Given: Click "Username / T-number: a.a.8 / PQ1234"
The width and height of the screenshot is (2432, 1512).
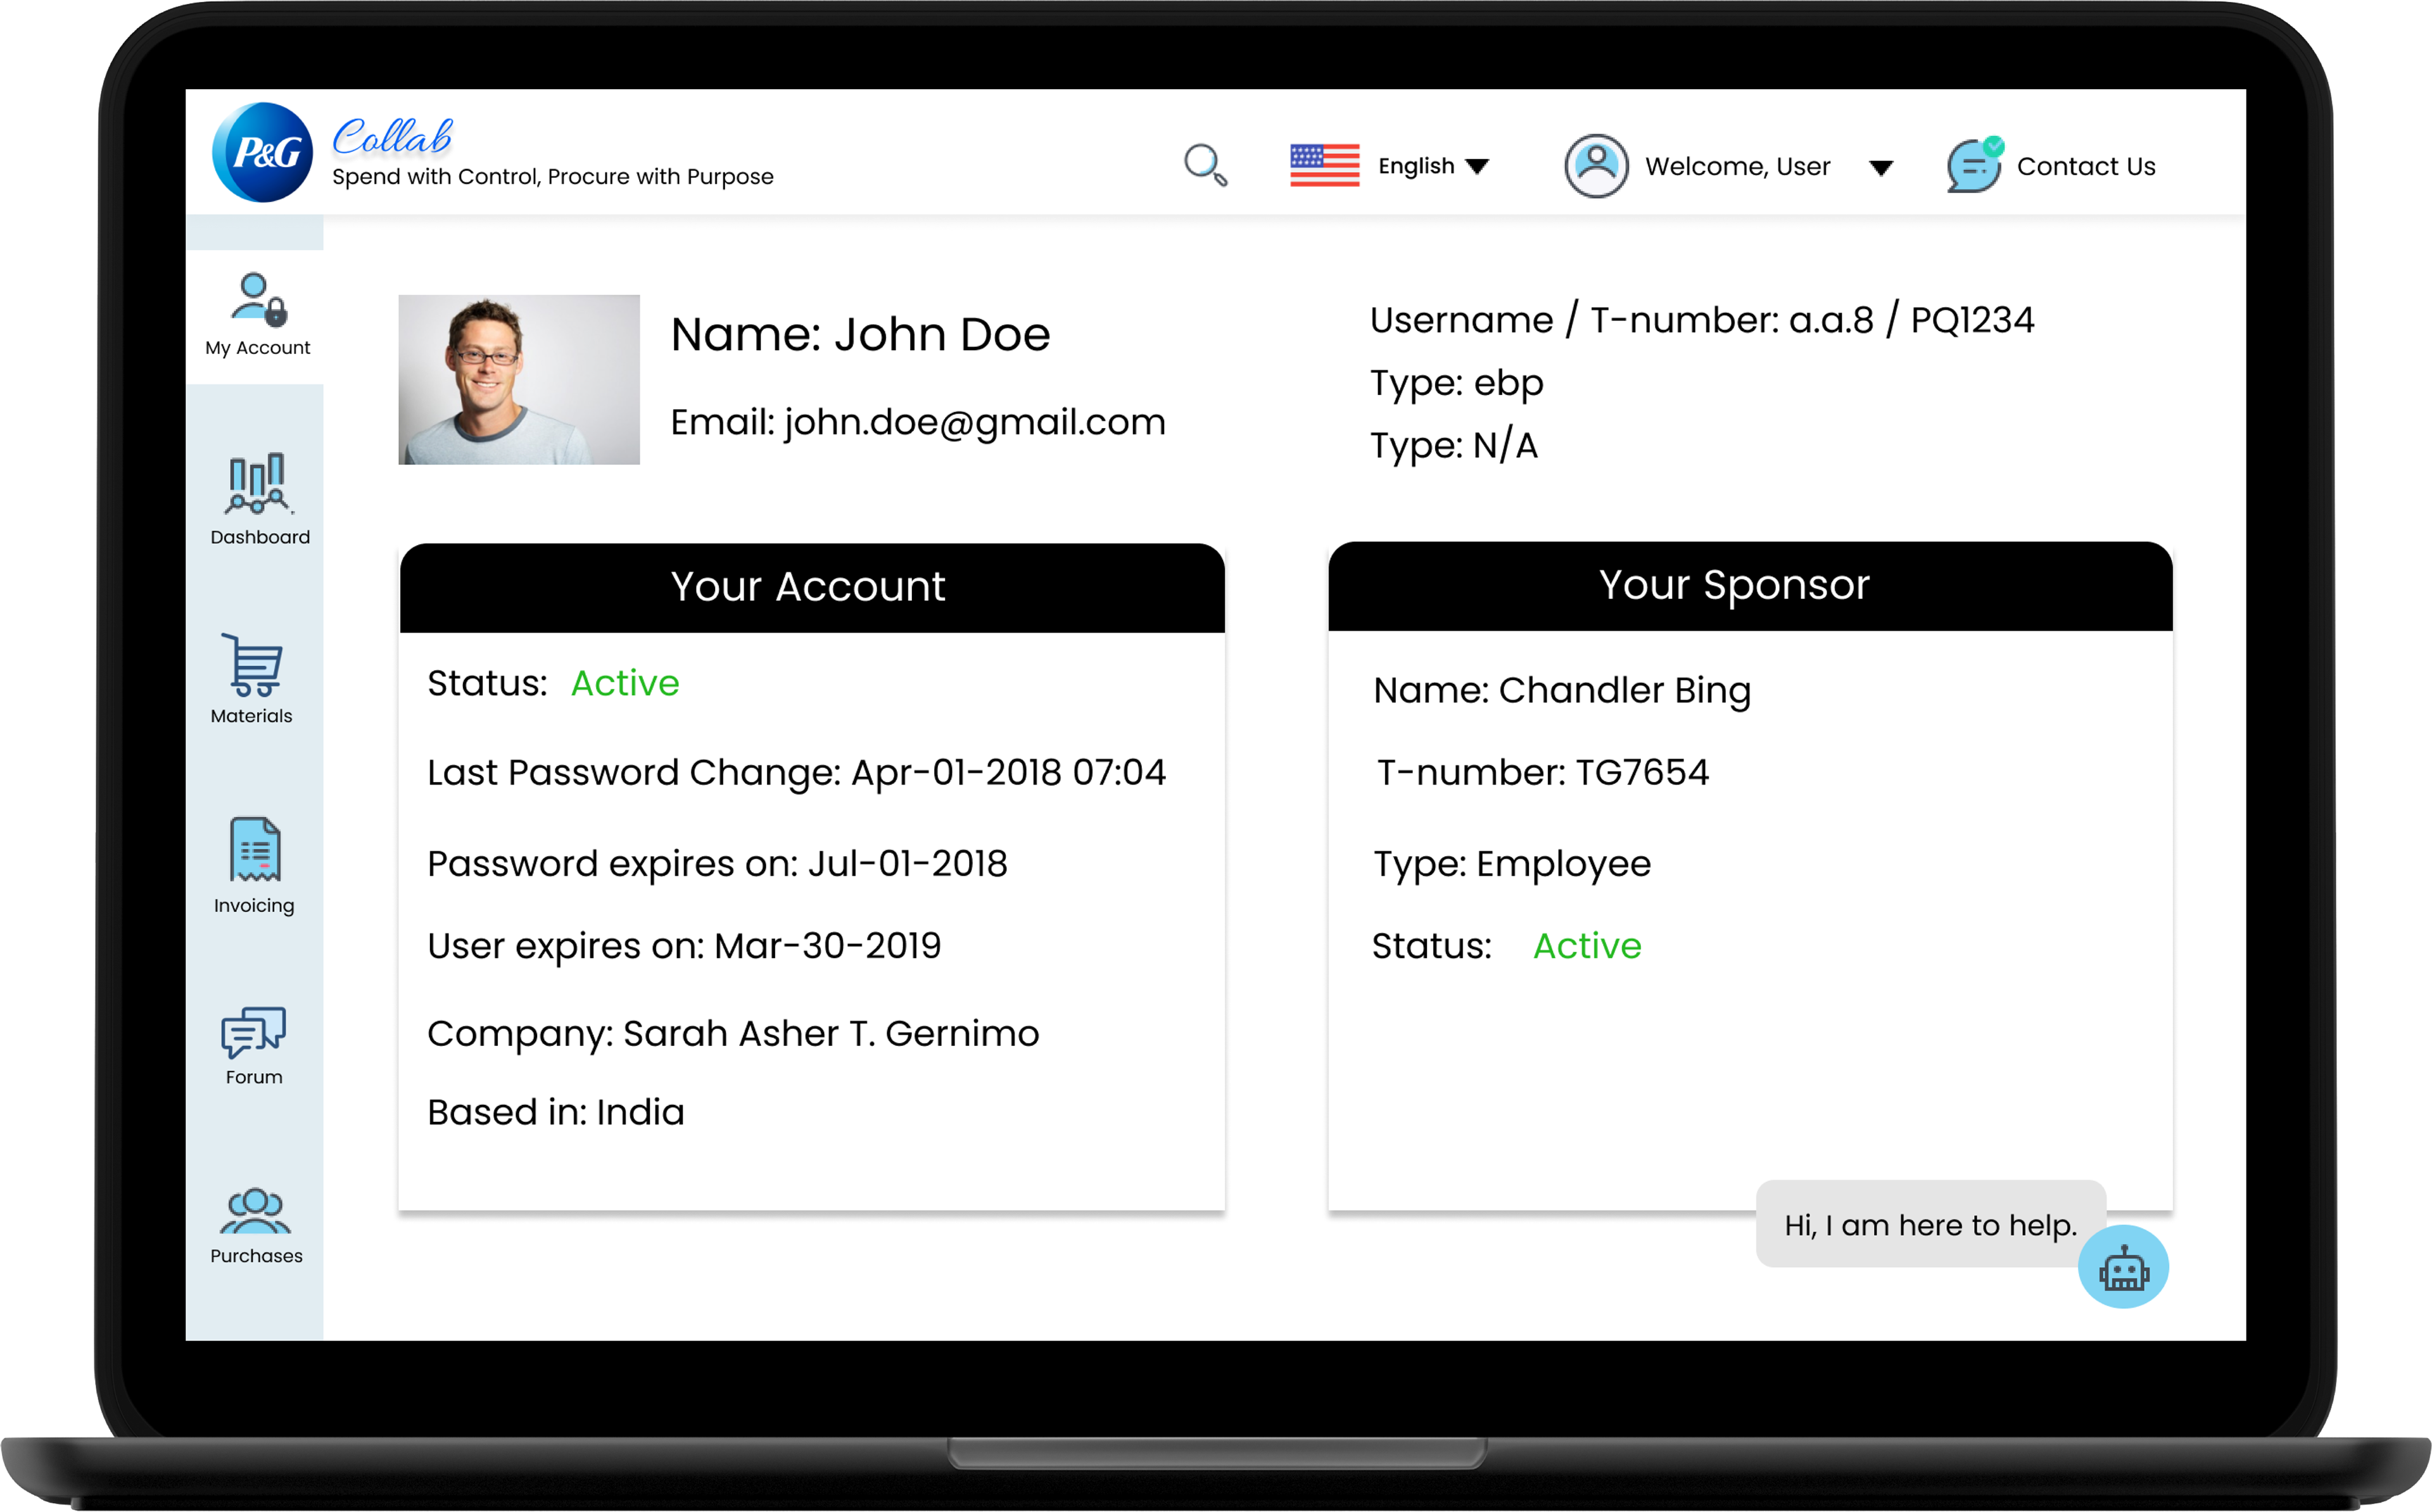Looking at the screenshot, I should coord(1702,320).
